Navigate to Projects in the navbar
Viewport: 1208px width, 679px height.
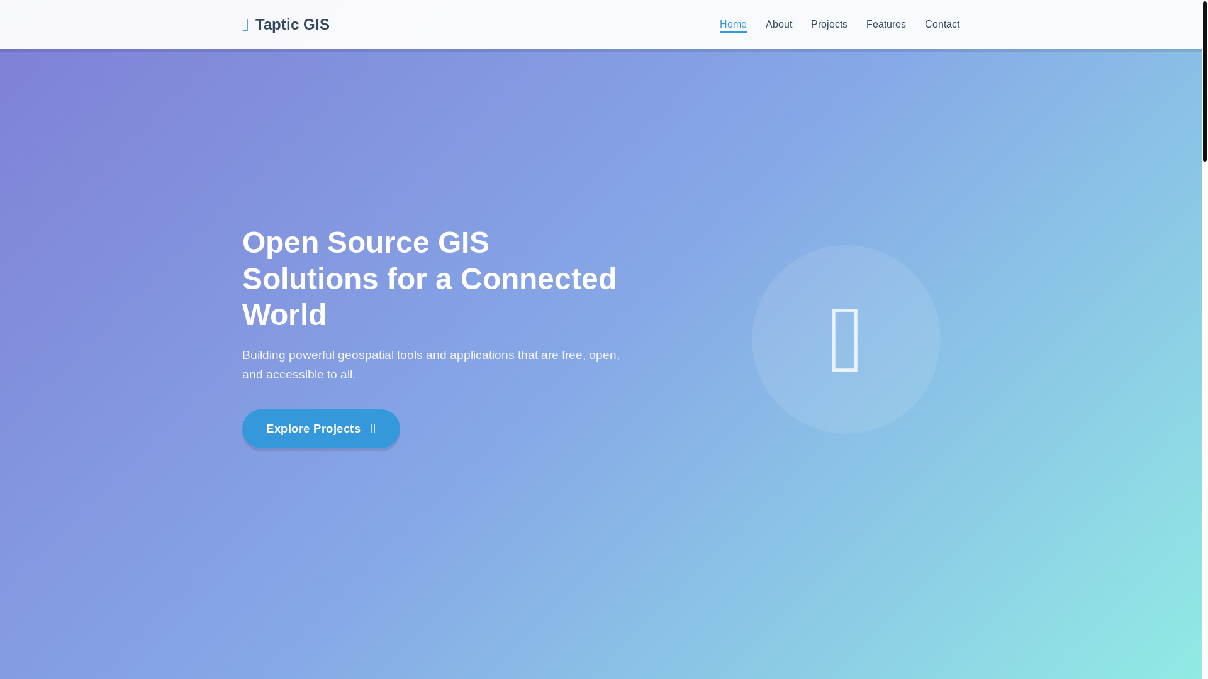[x=829, y=25]
